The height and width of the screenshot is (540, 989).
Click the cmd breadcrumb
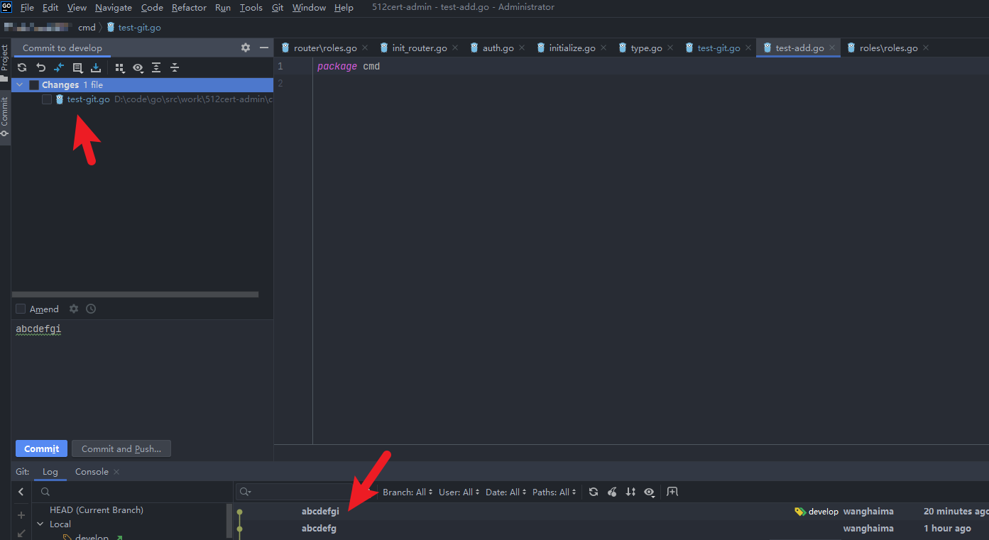click(87, 28)
